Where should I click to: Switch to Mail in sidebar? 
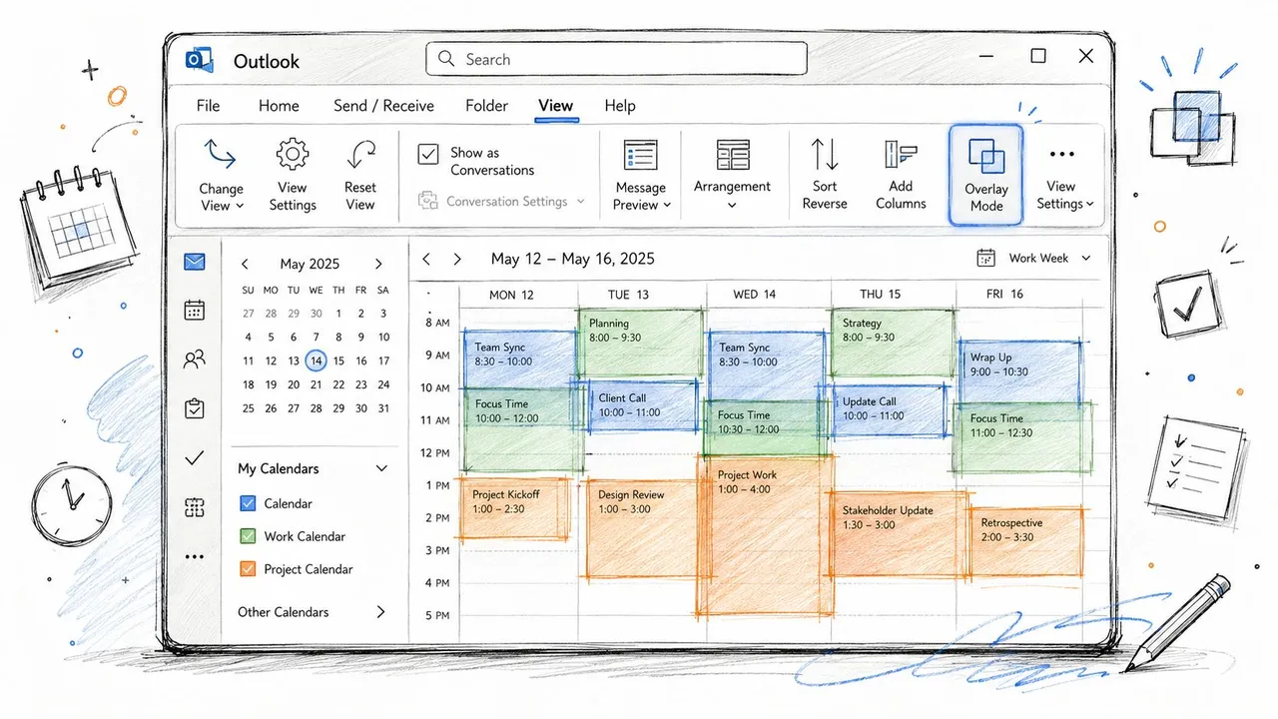pyautogui.click(x=194, y=262)
